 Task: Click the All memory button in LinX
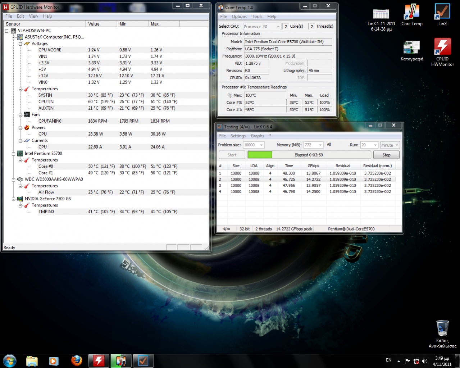pos(329,145)
